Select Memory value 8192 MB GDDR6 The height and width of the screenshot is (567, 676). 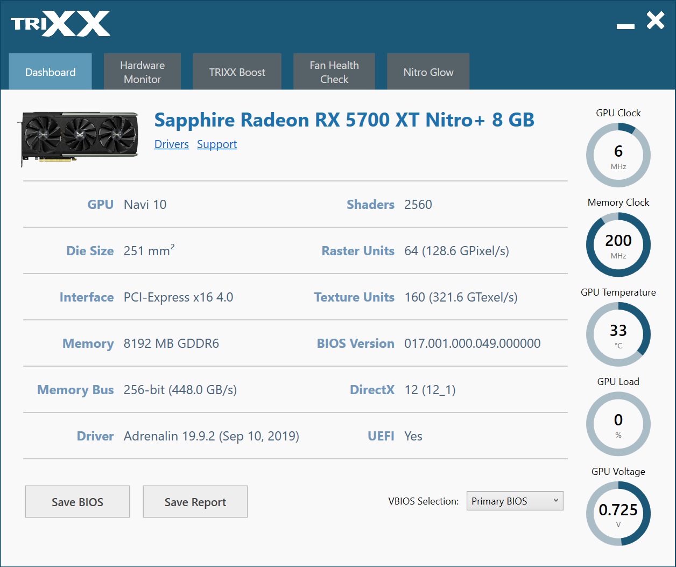(x=172, y=344)
